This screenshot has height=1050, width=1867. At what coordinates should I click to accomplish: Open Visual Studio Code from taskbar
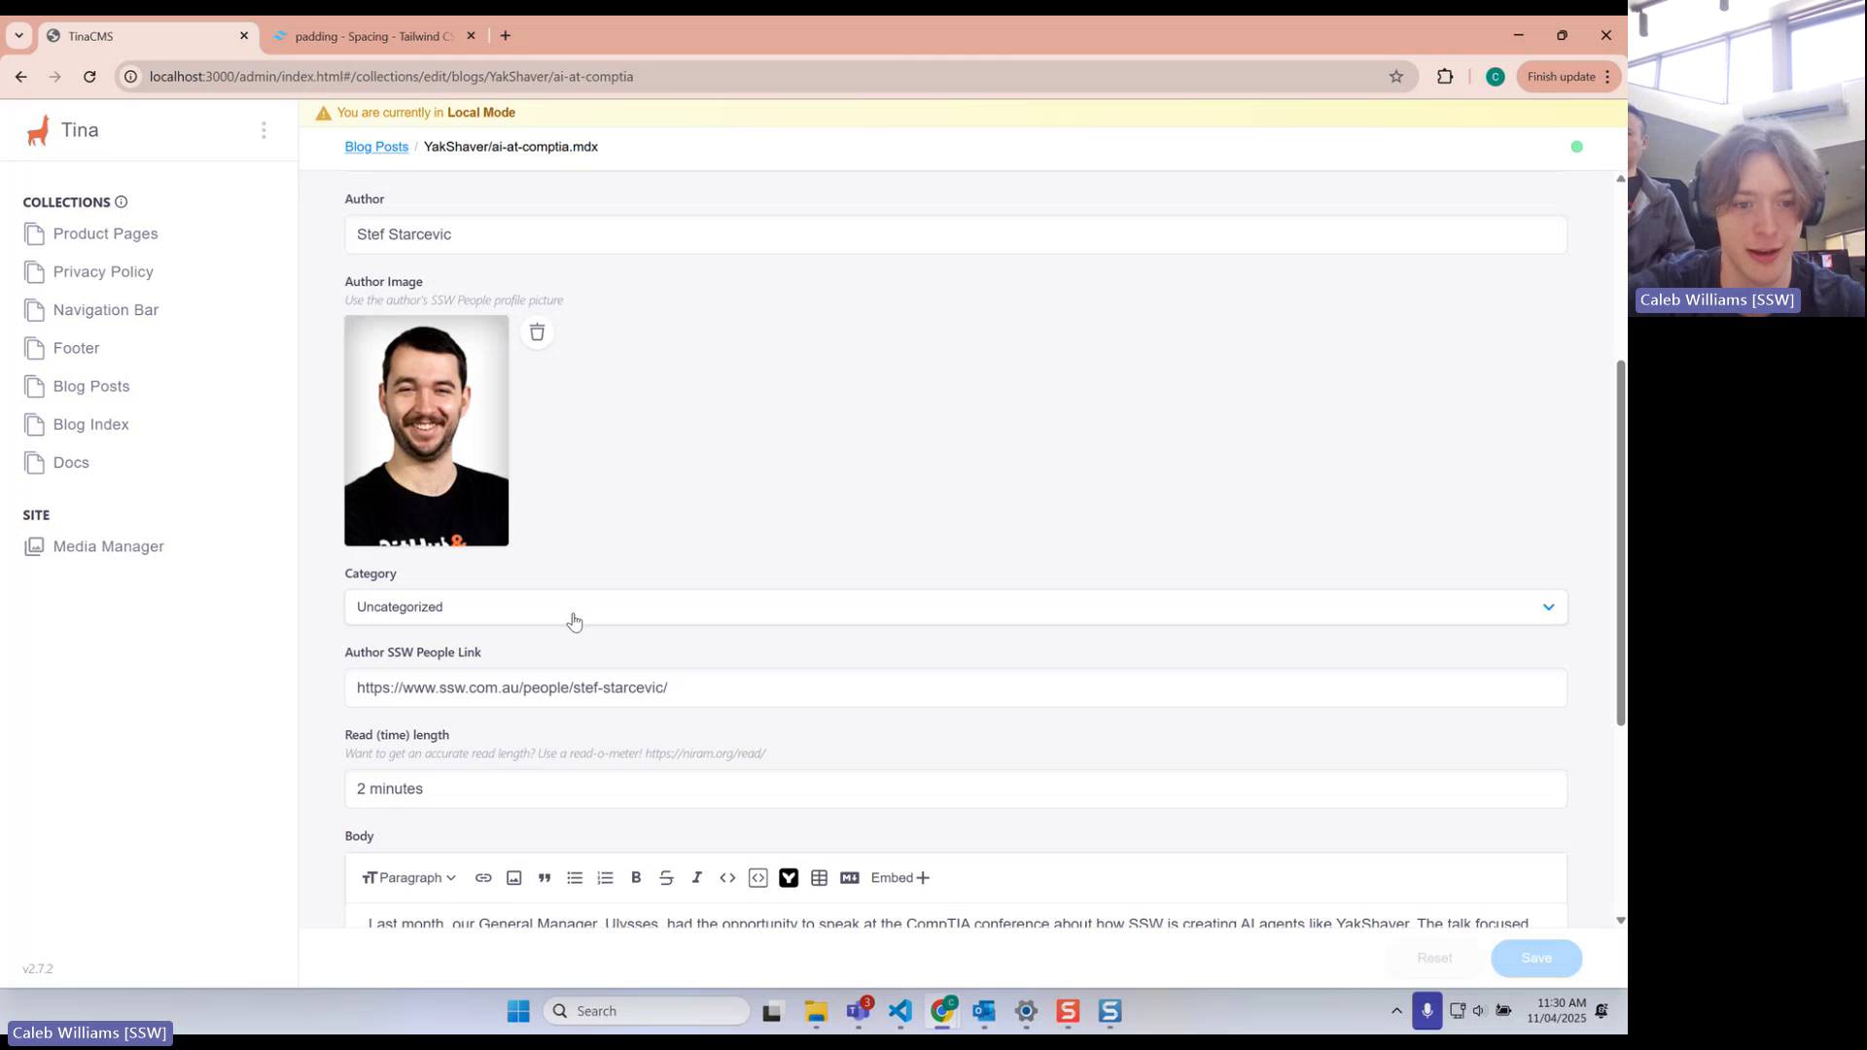pyautogui.click(x=900, y=1011)
